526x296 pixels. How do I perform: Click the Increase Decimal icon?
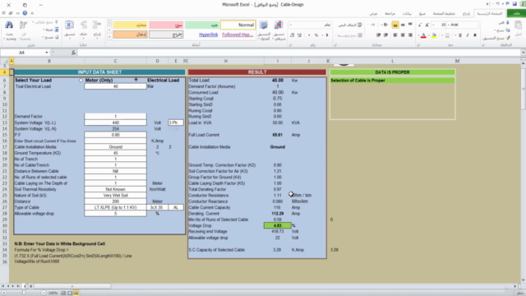click(x=299, y=35)
